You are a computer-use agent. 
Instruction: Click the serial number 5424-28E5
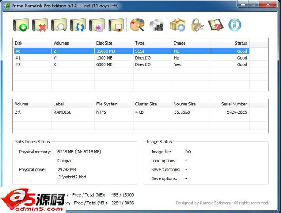[237, 112]
